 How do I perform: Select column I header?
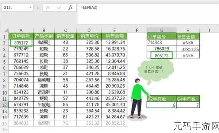(210, 30)
